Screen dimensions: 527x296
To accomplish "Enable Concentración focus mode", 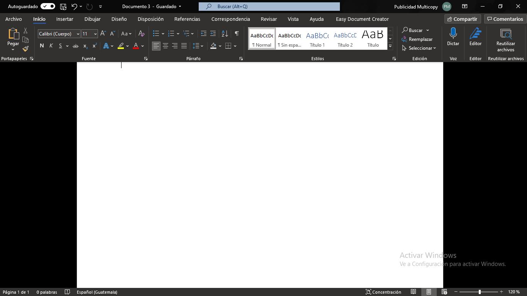I will [x=383, y=292].
